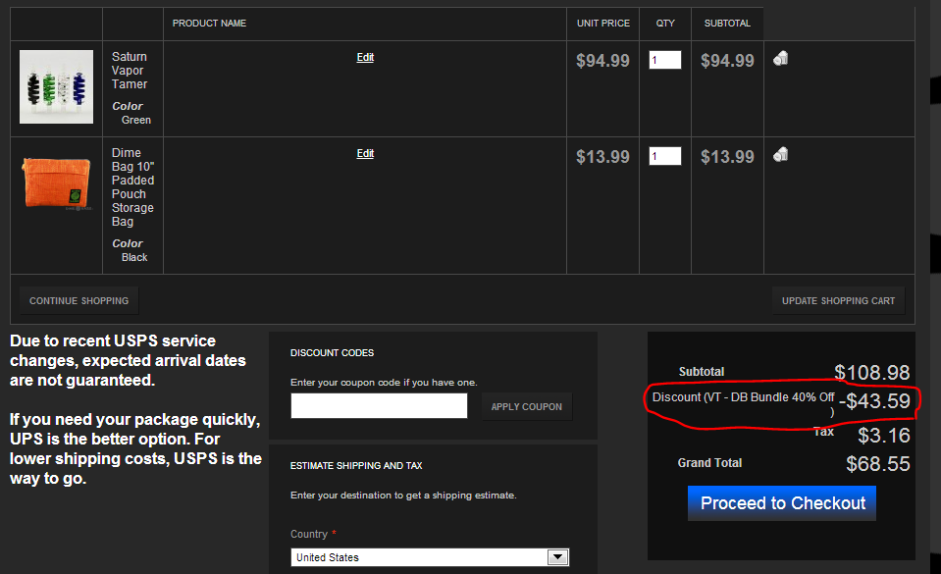Open the Saturn Vapor Tamer product thumbnail

click(x=56, y=86)
